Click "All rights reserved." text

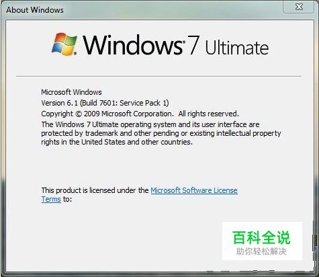tap(208, 114)
